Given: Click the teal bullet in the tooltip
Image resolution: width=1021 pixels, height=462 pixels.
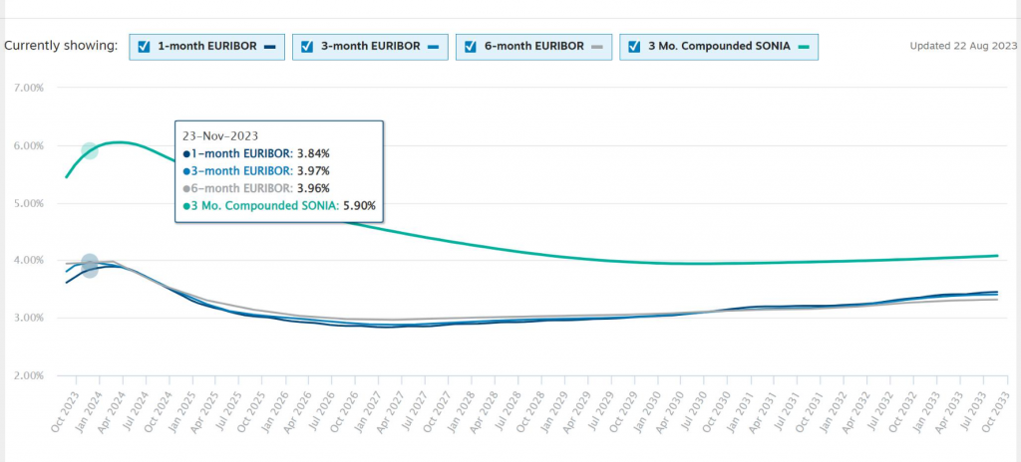Looking at the screenshot, I should pyautogui.click(x=186, y=205).
